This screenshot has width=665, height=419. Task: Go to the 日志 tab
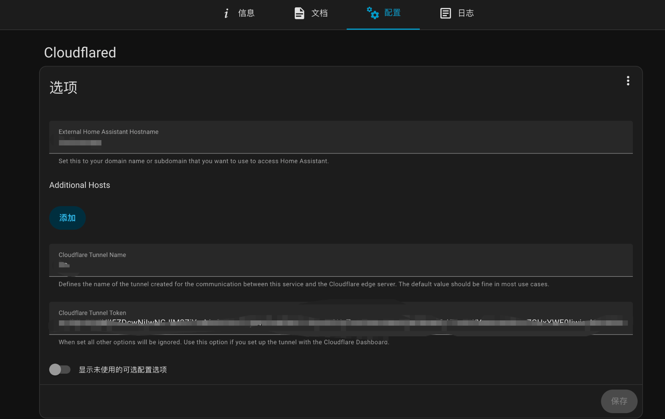point(466,13)
